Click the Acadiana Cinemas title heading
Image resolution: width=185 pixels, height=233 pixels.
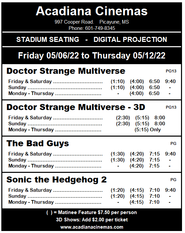click(x=92, y=11)
